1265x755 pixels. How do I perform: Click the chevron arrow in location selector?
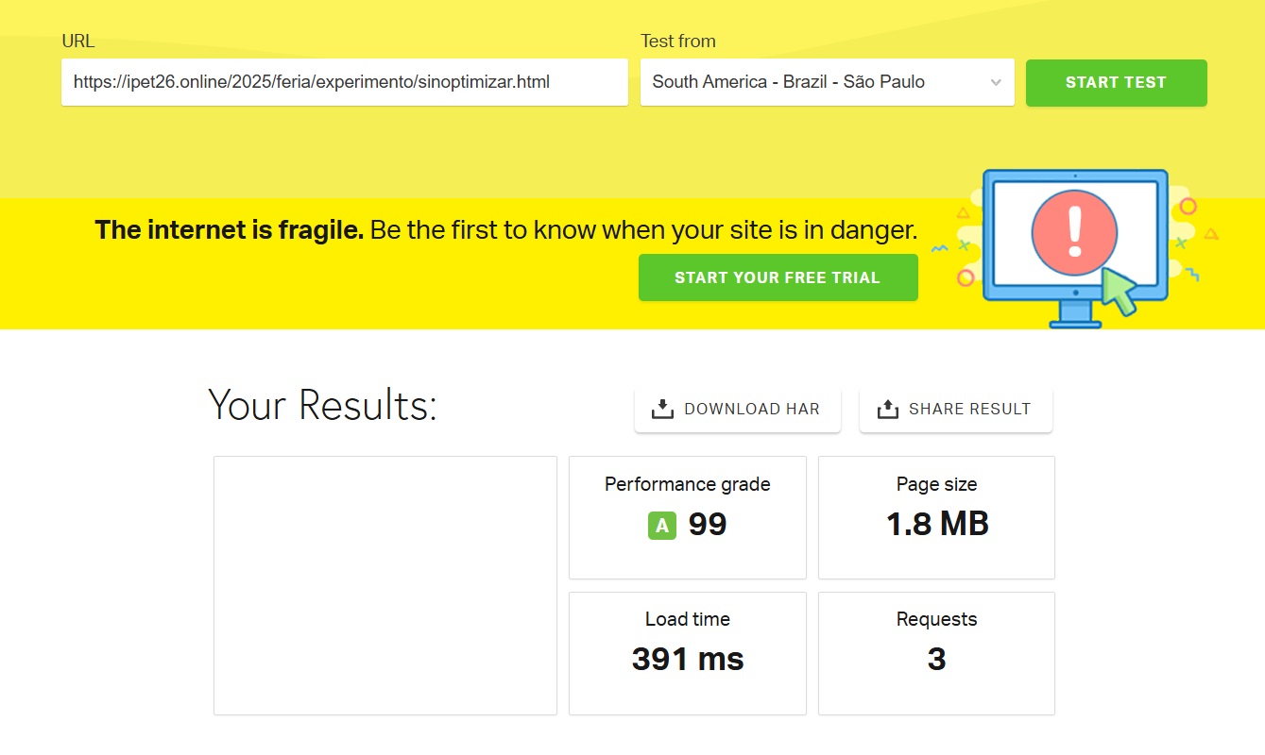tap(995, 82)
